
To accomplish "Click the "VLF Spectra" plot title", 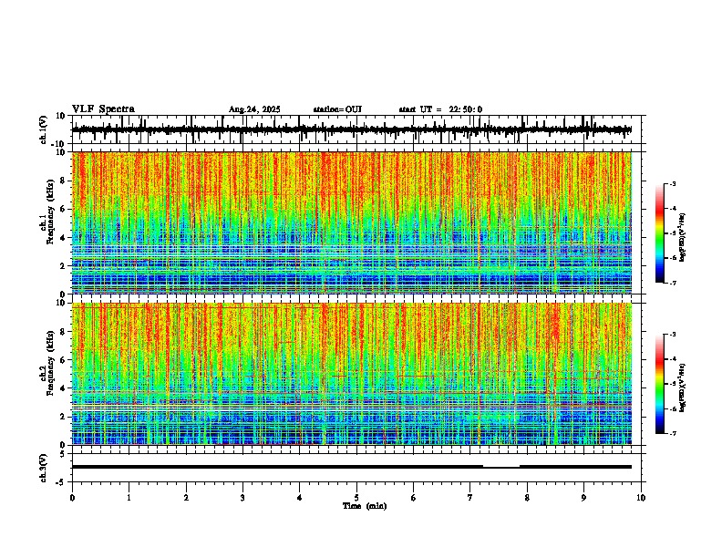I will (103, 109).
